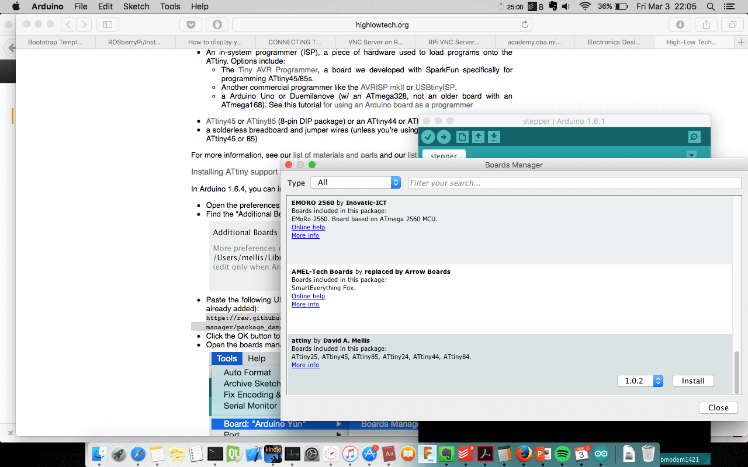Reload the page in Safari
This screenshot has width=748, height=467.
[x=525, y=25]
